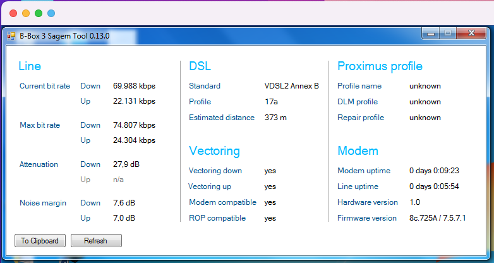Click the red macOS close dot

(x=13, y=13)
